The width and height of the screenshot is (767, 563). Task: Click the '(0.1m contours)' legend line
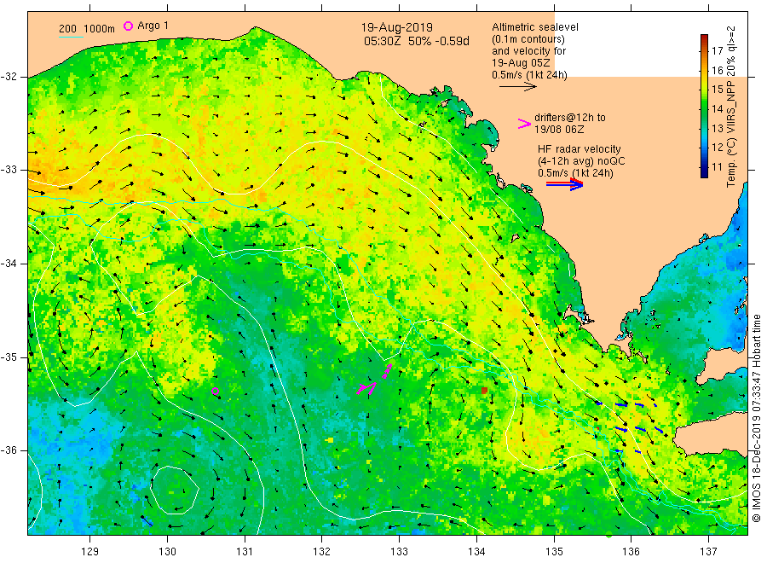pyautogui.click(x=528, y=39)
